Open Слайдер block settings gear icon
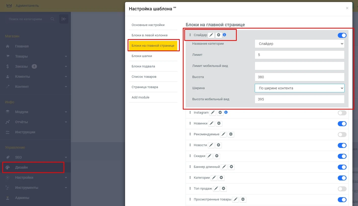 click(218, 35)
